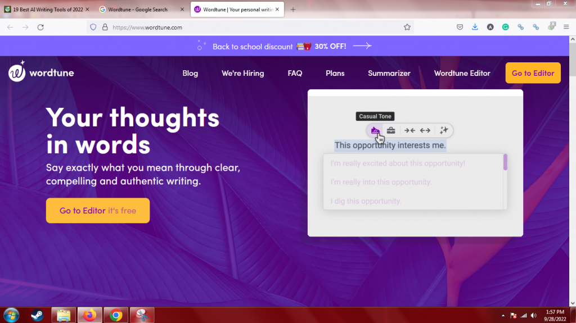Click the network signal tray icon
Image resolution: width=576 pixels, height=323 pixels.
coord(524,316)
